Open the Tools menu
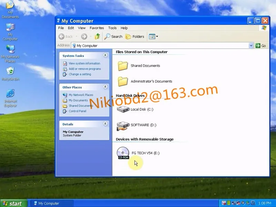The width and height of the screenshot is (276, 207). click(112, 28)
